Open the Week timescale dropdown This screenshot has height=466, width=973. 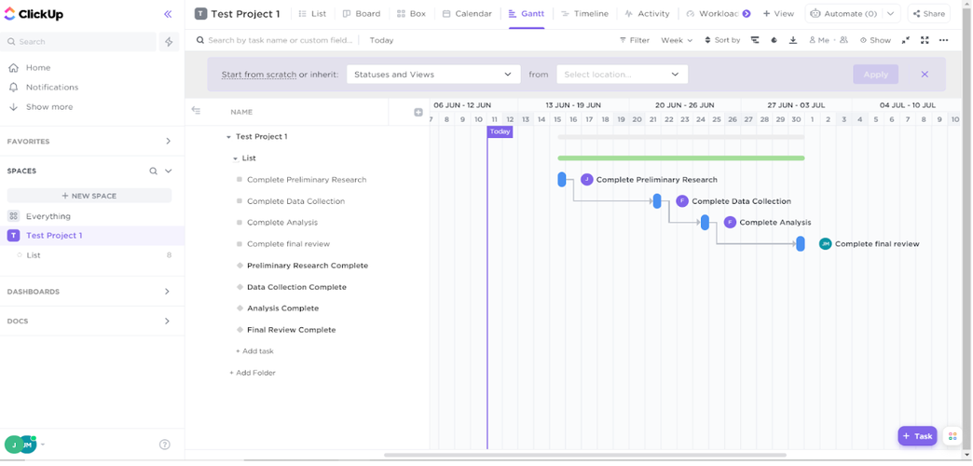677,40
